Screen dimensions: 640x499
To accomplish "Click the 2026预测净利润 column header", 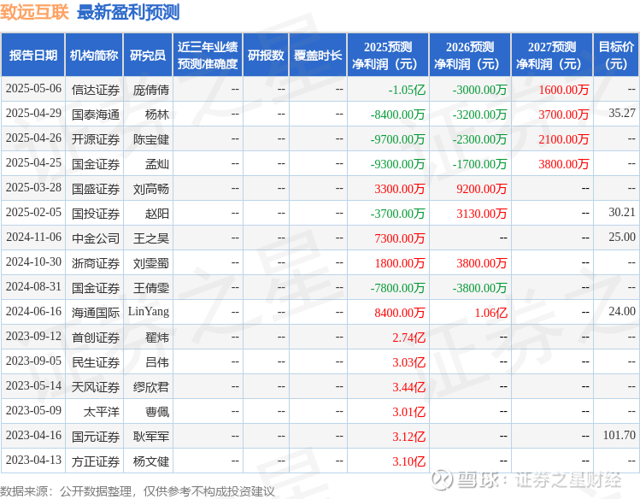I will (x=470, y=55).
